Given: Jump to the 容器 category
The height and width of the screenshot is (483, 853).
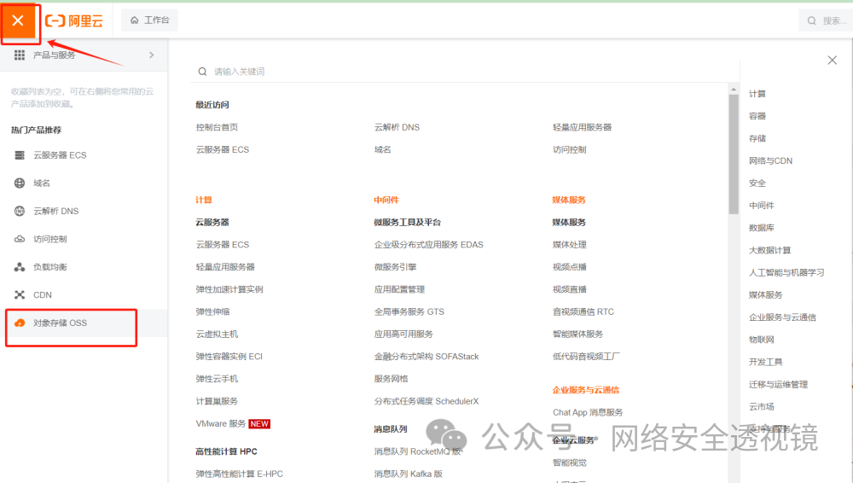Looking at the screenshot, I should pos(757,116).
